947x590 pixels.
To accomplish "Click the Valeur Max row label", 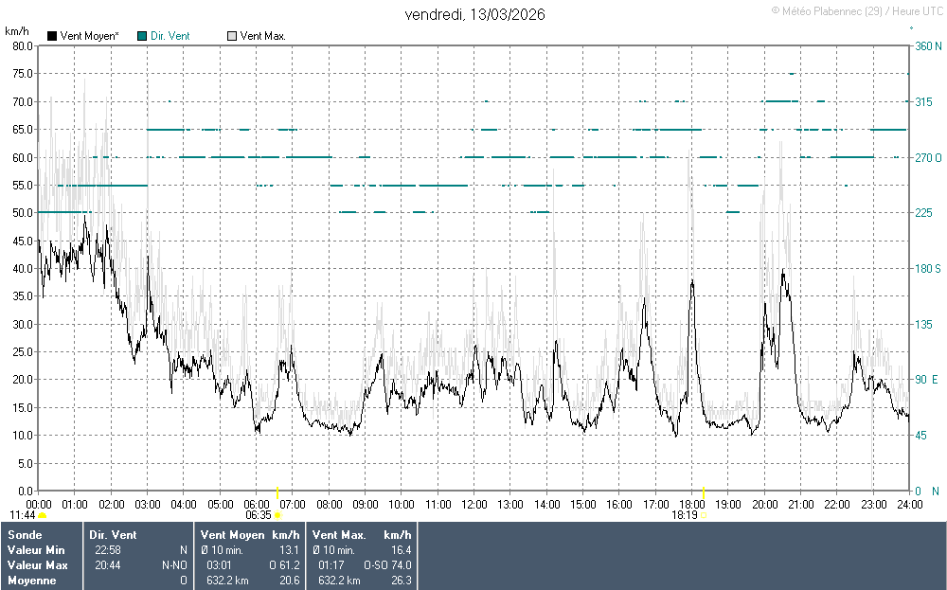I will pyautogui.click(x=36, y=565).
